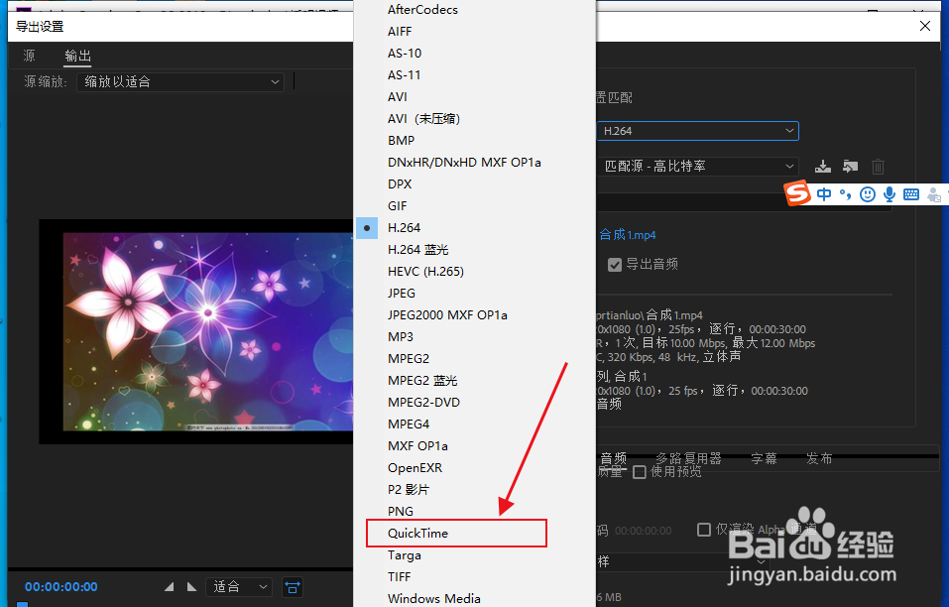This screenshot has height=607, width=949.
Task: Pick GIF from the format list
Action: 397,205
